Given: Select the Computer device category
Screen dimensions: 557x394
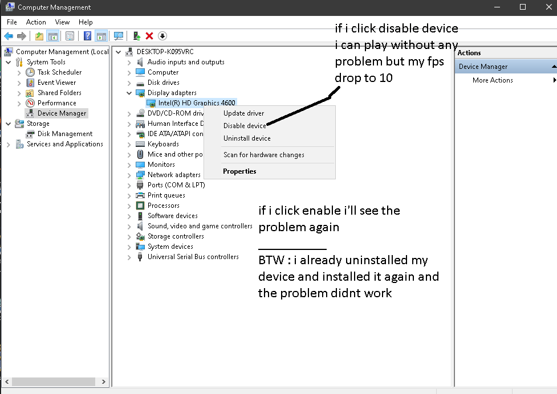Looking at the screenshot, I should point(162,72).
